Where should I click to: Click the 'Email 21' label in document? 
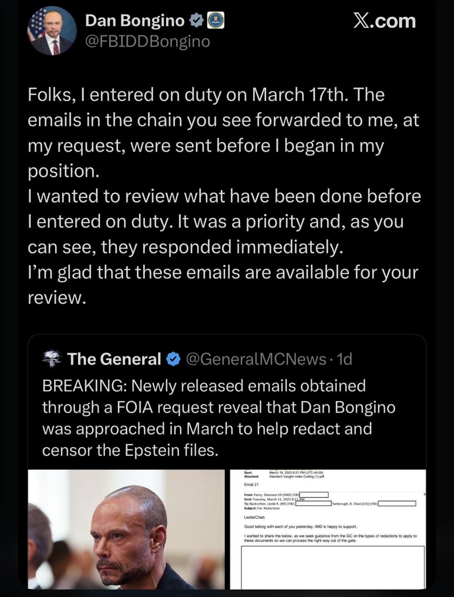pos(251,485)
